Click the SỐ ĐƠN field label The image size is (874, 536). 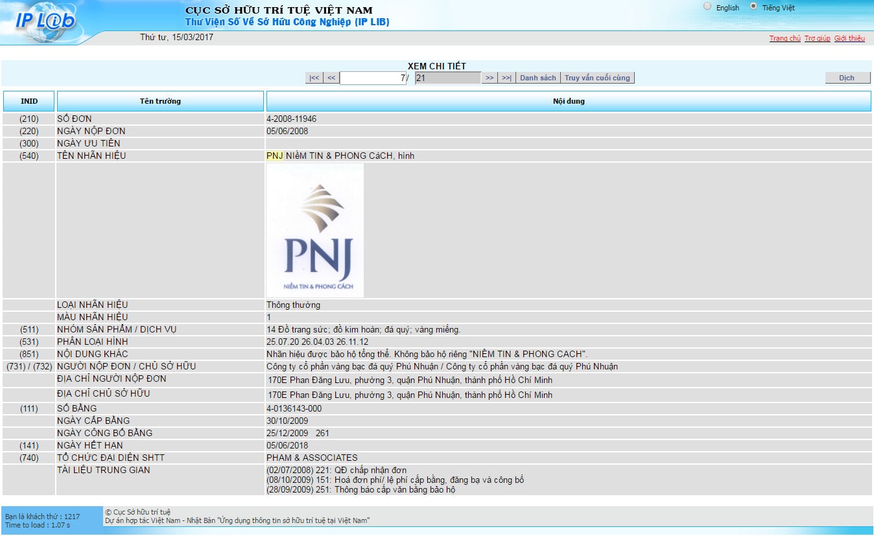coord(75,119)
